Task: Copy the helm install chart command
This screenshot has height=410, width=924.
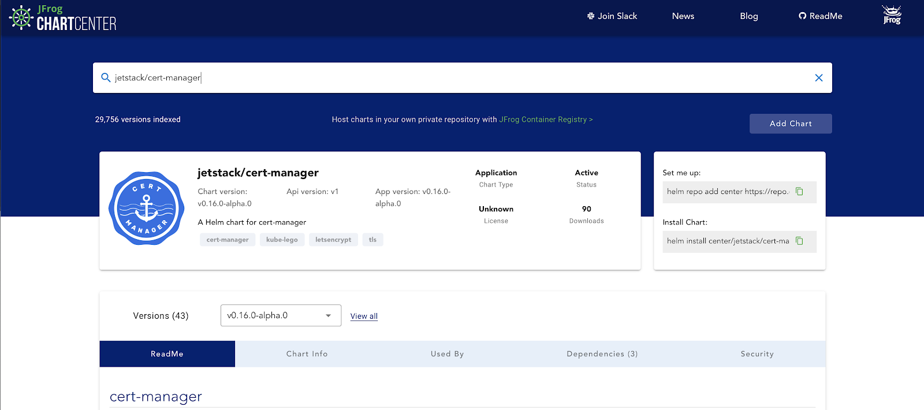Action: tap(799, 241)
